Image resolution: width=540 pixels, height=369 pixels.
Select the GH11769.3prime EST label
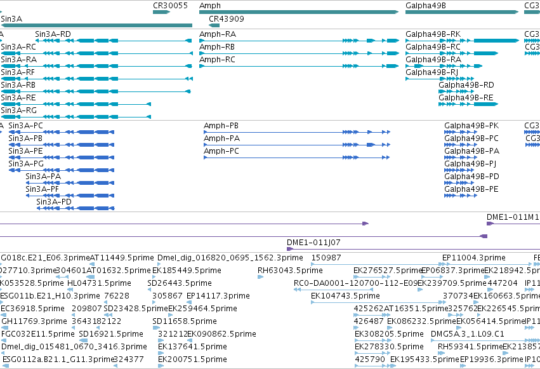[x=34, y=321]
